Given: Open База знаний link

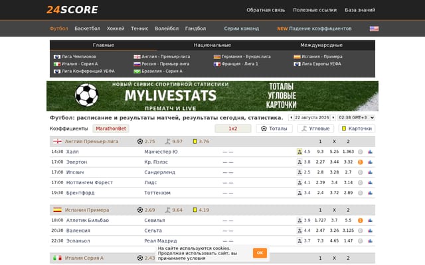Looking at the screenshot, I should (x=360, y=10).
